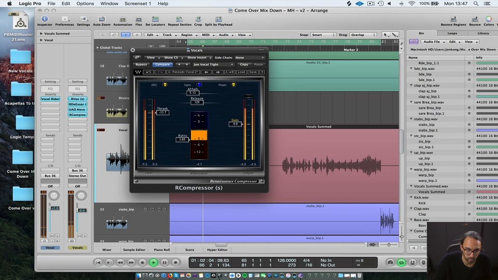This screenshot has width=498, height=280.
Task: Click the Split by Playhead icon
Action: click(218, 21)
